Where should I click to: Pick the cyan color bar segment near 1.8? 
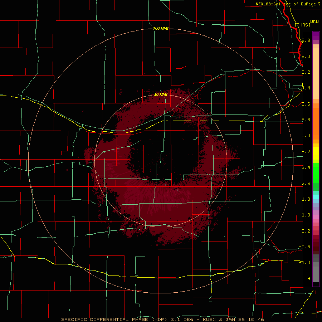pyautogui.click(x=316, y=197)
